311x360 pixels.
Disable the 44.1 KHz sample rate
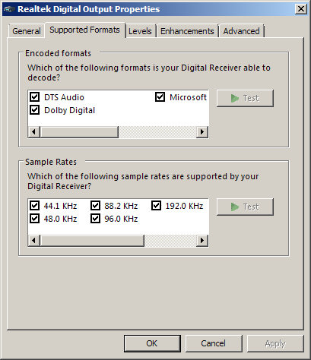click(34, 205)
